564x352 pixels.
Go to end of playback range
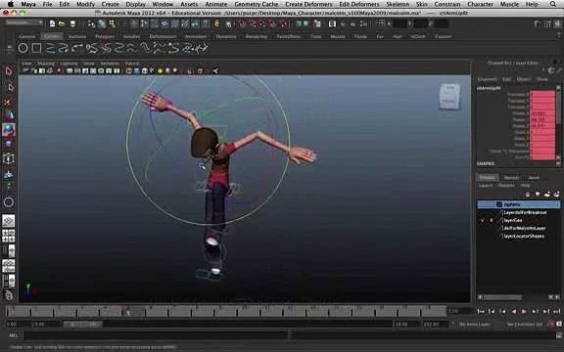[557, 311]
